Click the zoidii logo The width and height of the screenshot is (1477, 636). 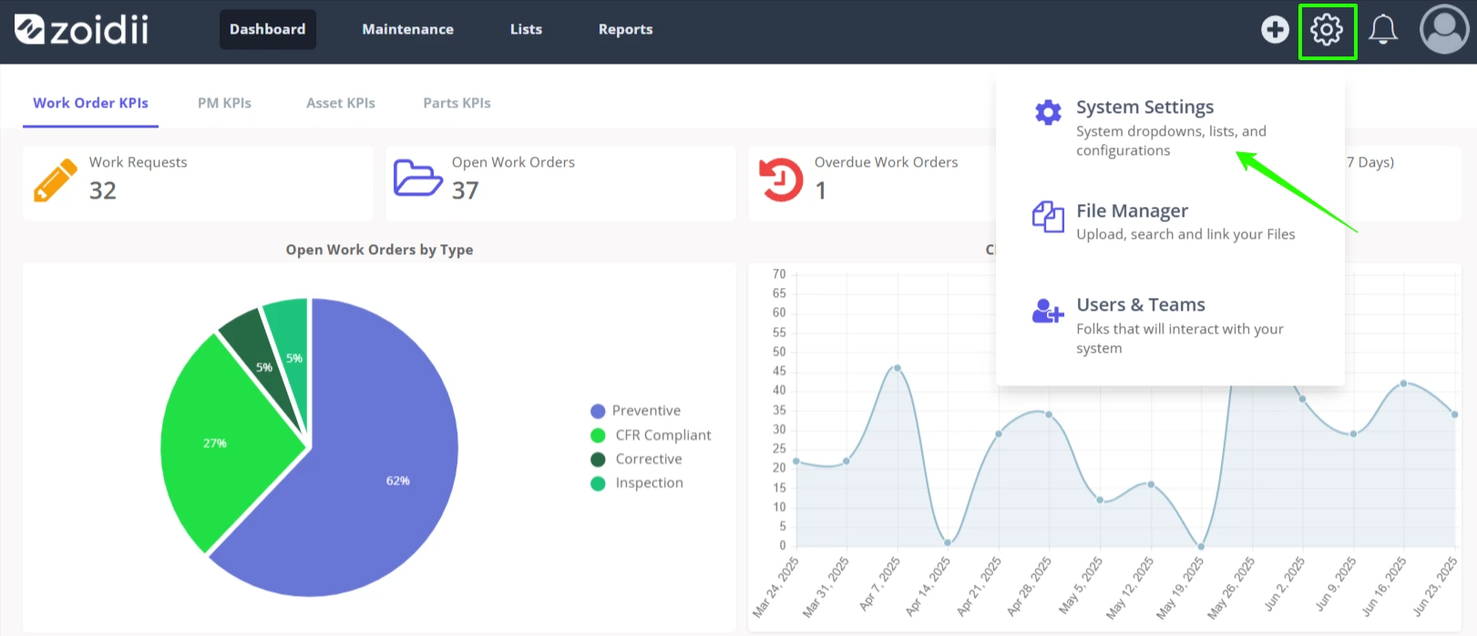coord(82,29)
